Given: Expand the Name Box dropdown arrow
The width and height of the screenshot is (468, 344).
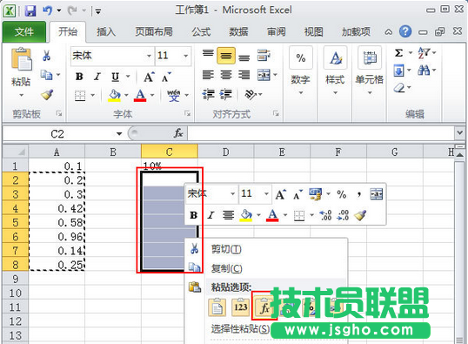Looking at the screenshot, I should click(119, 133).
